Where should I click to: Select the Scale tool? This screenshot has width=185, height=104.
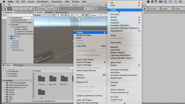click(19, 9)
